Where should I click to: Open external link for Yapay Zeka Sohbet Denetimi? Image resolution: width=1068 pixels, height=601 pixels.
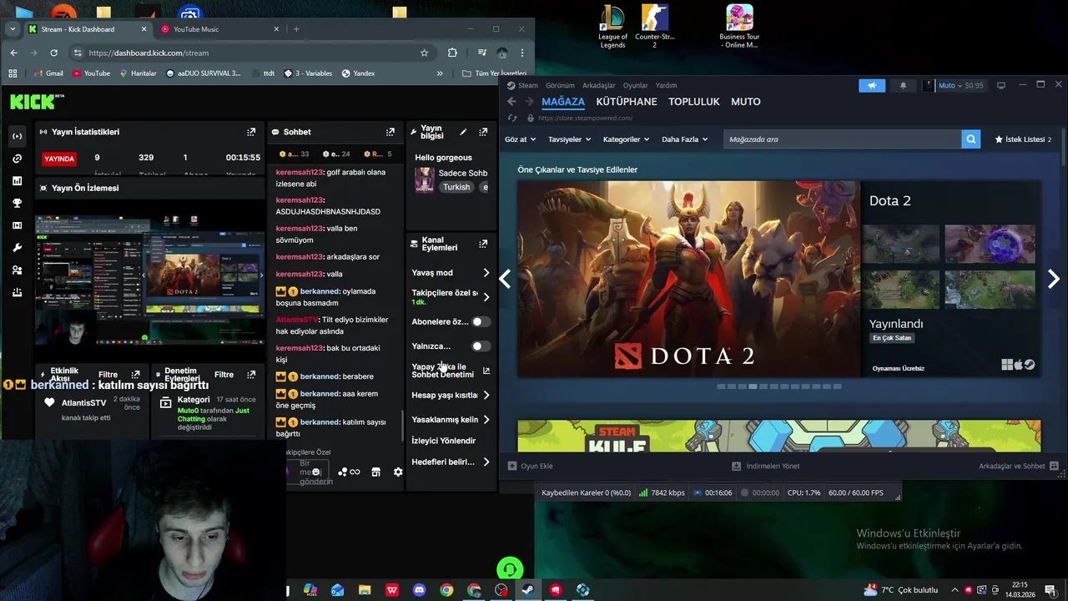[486, 371]
